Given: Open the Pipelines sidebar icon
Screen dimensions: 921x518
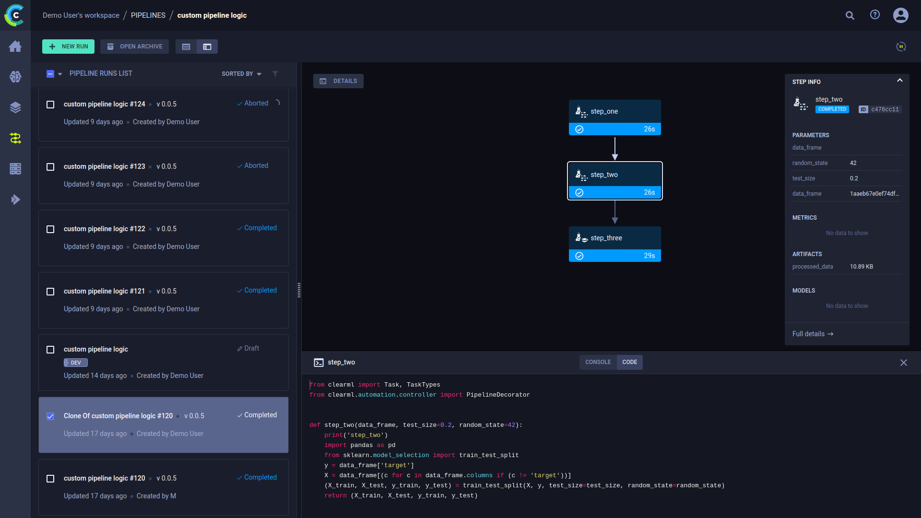Looking at the screenshot, I should 15,138.
